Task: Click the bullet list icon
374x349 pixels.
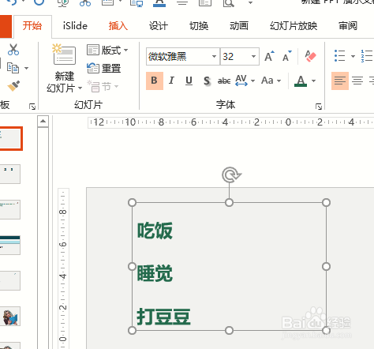Action: (339, 56)
